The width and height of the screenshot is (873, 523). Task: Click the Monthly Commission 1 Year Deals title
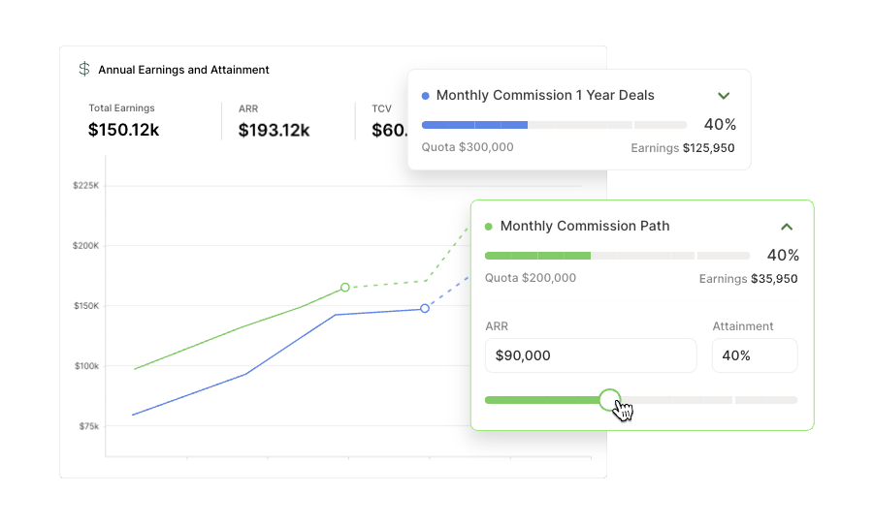545,95
